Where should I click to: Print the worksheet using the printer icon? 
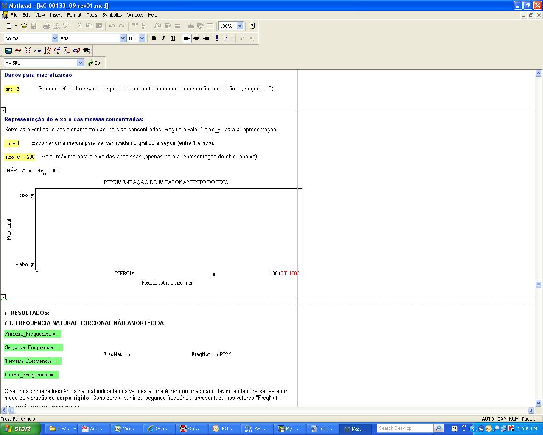point(47,26)
